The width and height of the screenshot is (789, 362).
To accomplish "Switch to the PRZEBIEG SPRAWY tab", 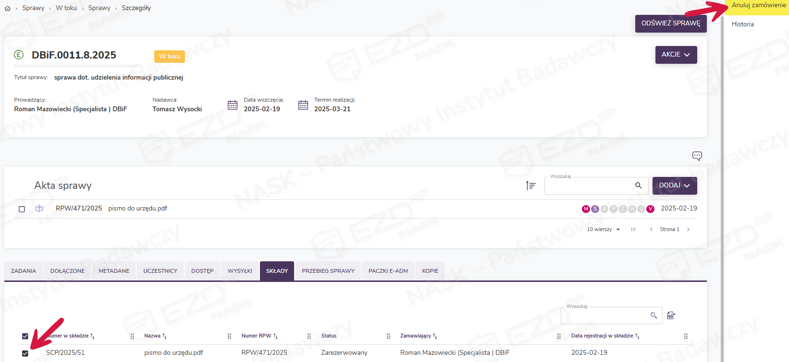I will coord(328,271).
